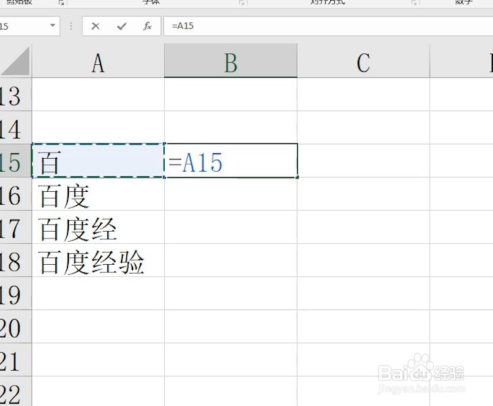Viewport: 493px width, 406px height.
Task: Cancel the formula entry with X icon
Action: [95, 26]
